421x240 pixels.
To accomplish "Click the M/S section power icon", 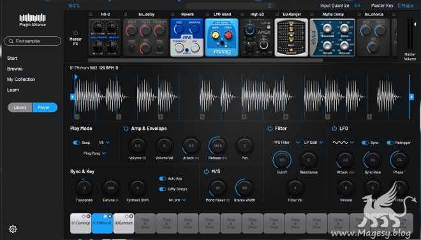I will 206,171.
